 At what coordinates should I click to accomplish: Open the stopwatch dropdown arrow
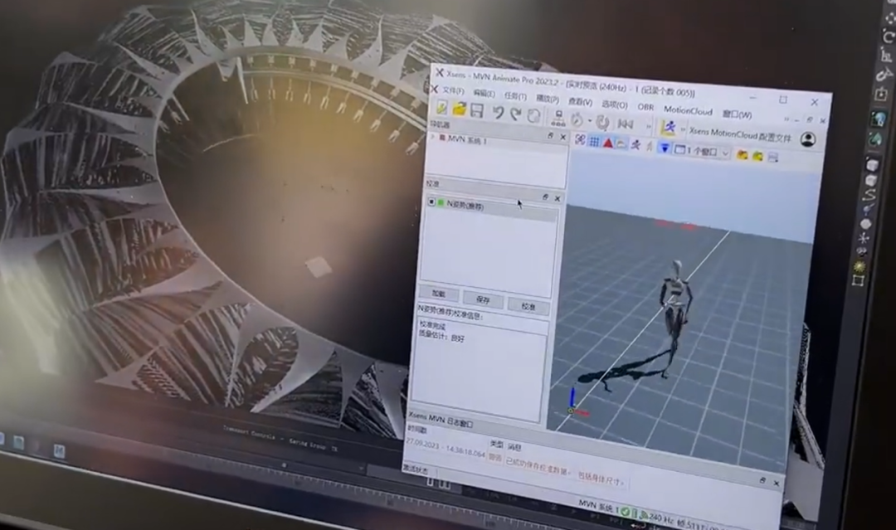click(x=589, y=120)
